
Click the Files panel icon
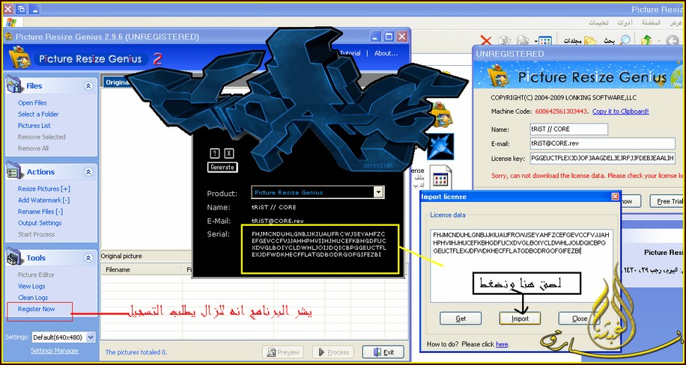14,85
